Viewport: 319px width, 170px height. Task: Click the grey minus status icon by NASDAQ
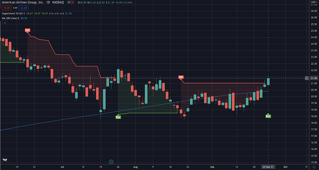pos(68,2)
